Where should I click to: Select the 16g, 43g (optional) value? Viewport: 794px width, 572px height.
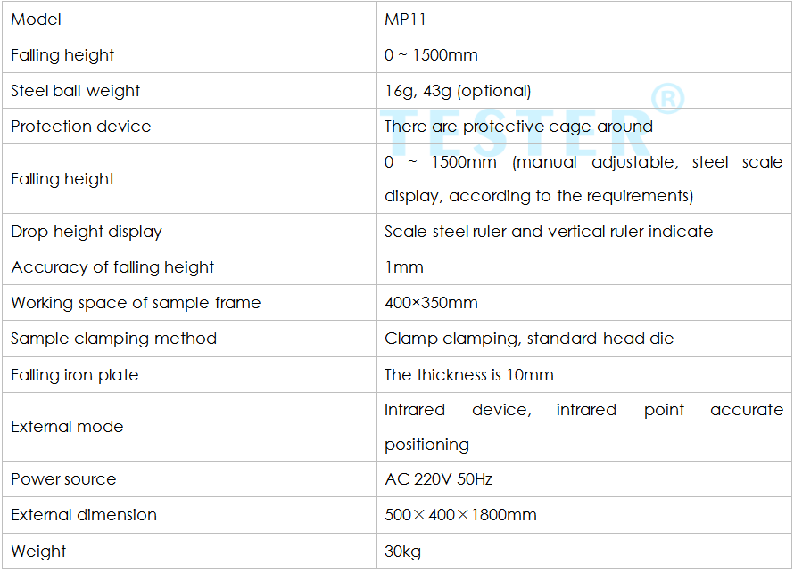(458, 91)
